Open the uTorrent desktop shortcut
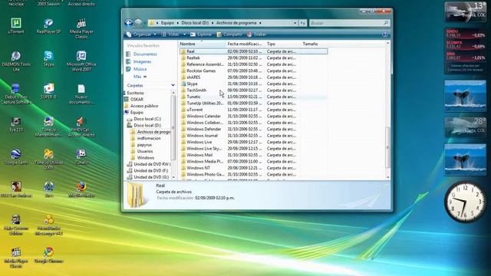Screen dimensions: 491x276 click(x=16, y=25)
